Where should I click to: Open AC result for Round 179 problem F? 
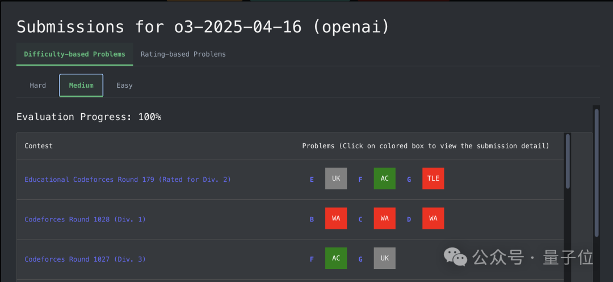[384, 178]
